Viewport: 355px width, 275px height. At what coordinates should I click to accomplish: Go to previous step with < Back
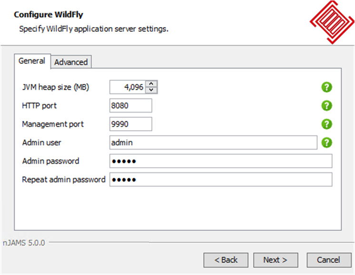[226, 260]
